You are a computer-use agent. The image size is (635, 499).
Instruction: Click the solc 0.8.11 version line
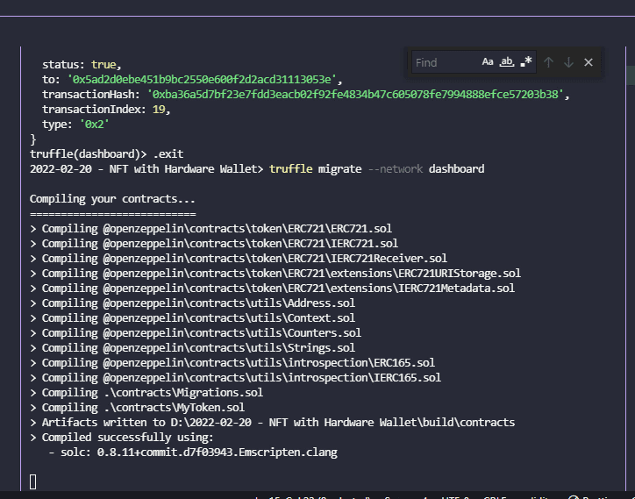(x=193, y=453)
